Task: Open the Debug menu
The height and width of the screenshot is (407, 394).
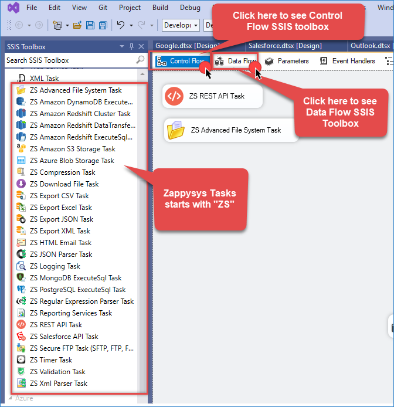Action: click(190, 8)
